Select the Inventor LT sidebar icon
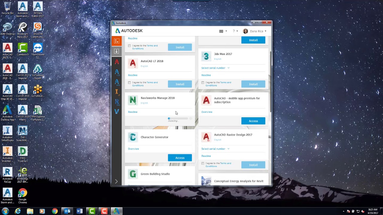 (117, 92)
